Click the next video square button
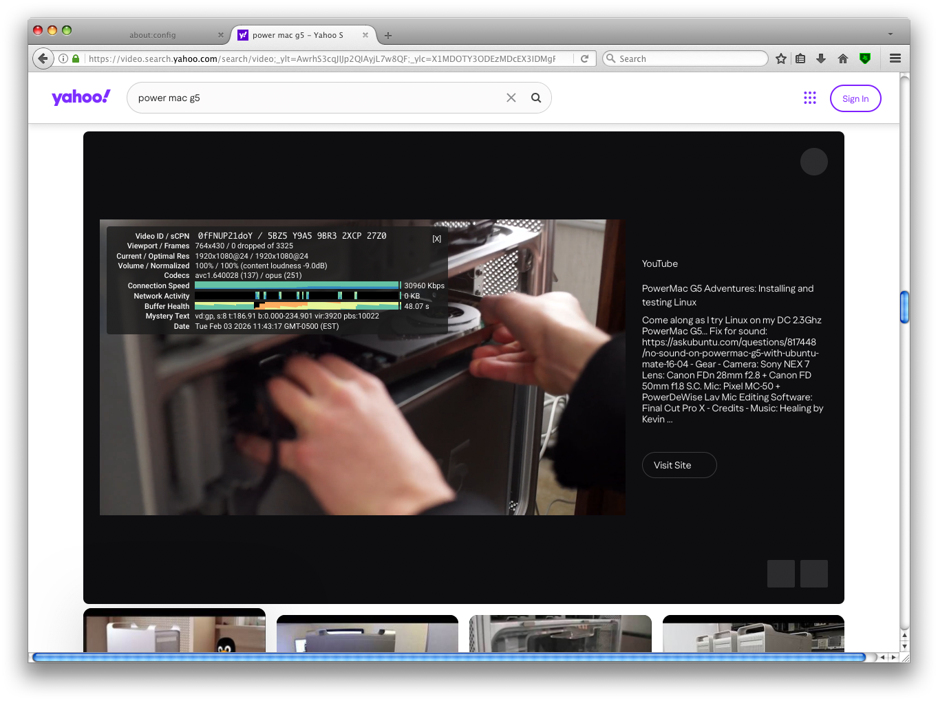The height and width of the screenshot is (701, 938). coord(814,574)
